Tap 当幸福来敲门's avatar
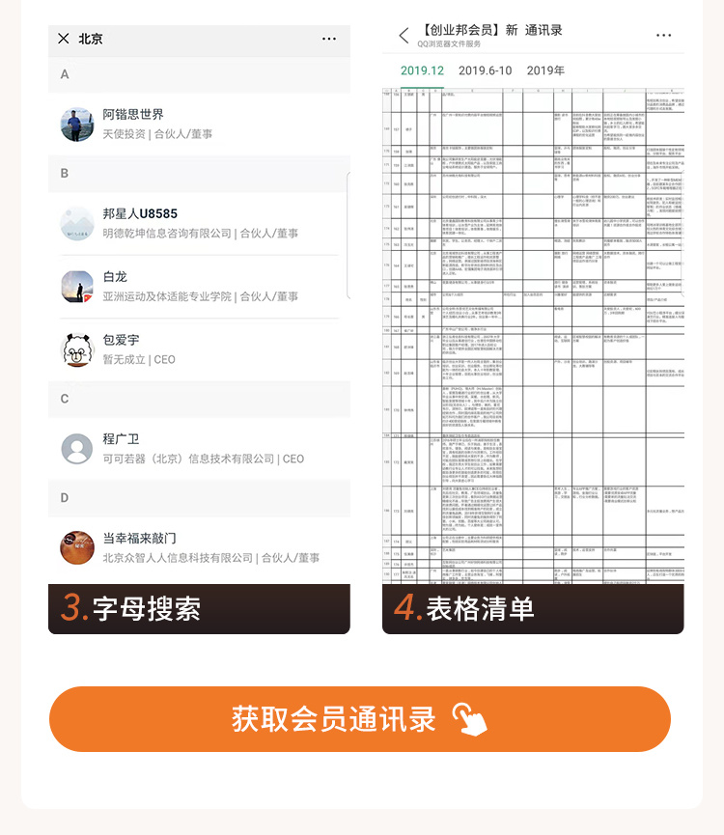 click(77, 547)
